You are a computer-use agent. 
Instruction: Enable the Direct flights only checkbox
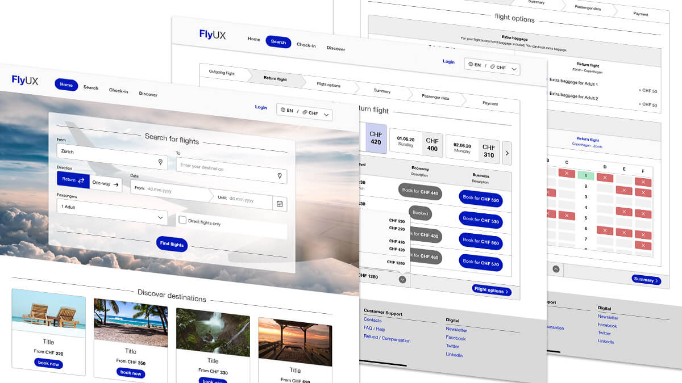coord(182,220)
